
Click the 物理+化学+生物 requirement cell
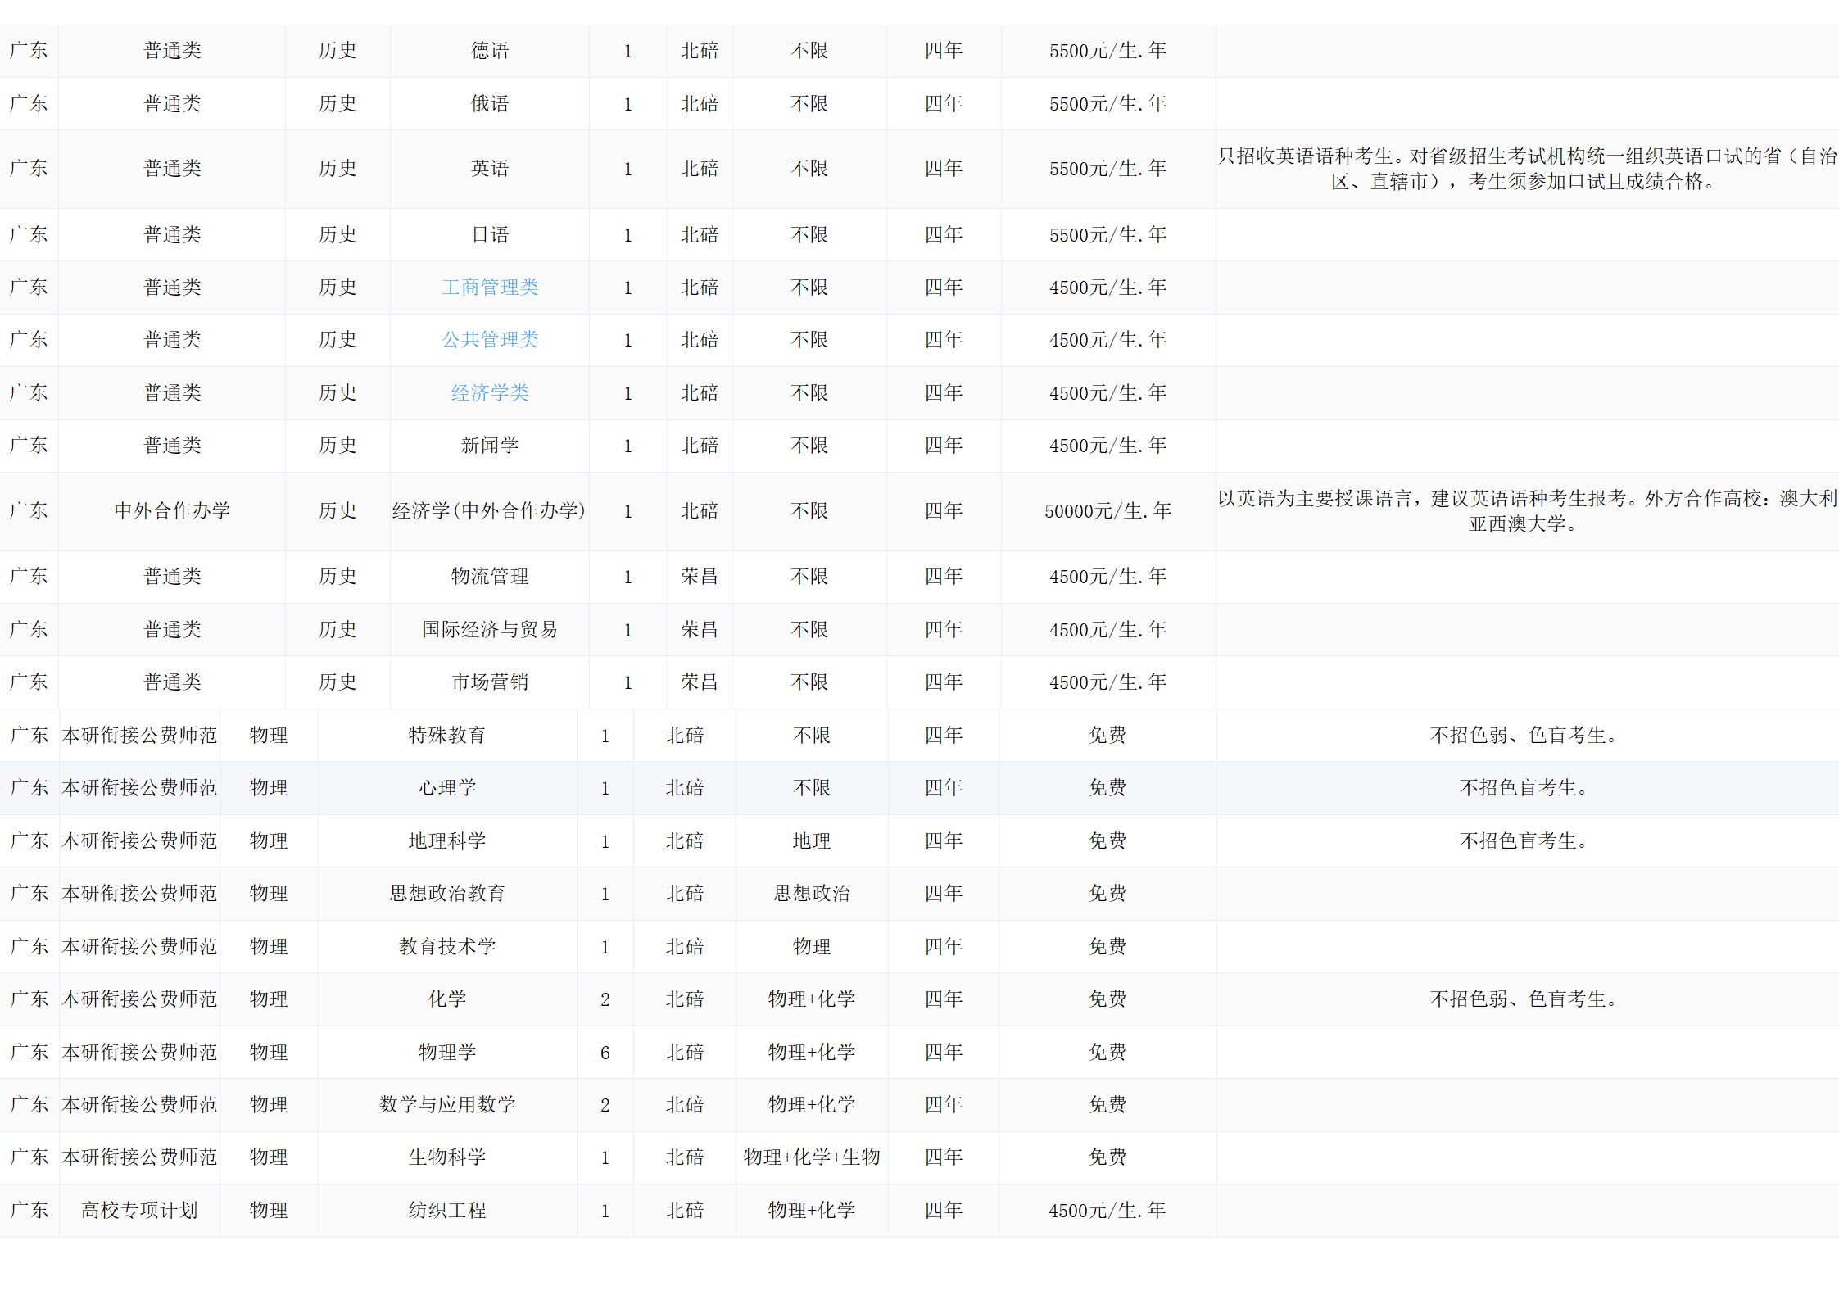tap(811, 1157)
